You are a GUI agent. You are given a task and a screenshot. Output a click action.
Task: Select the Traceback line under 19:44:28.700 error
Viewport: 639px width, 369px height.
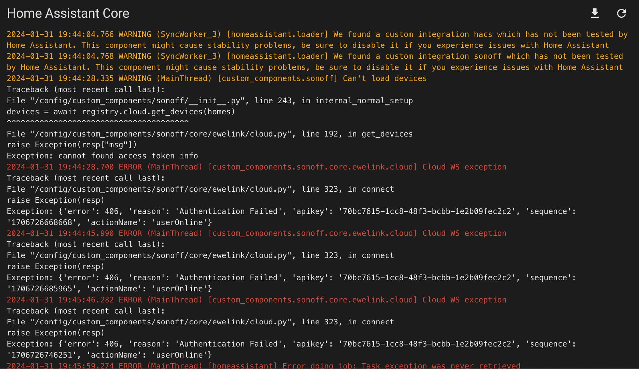(86, 178)
